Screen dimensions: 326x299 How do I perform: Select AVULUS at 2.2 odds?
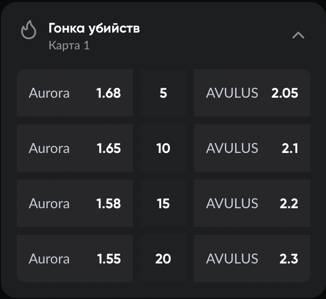click(x=252, y=203)
